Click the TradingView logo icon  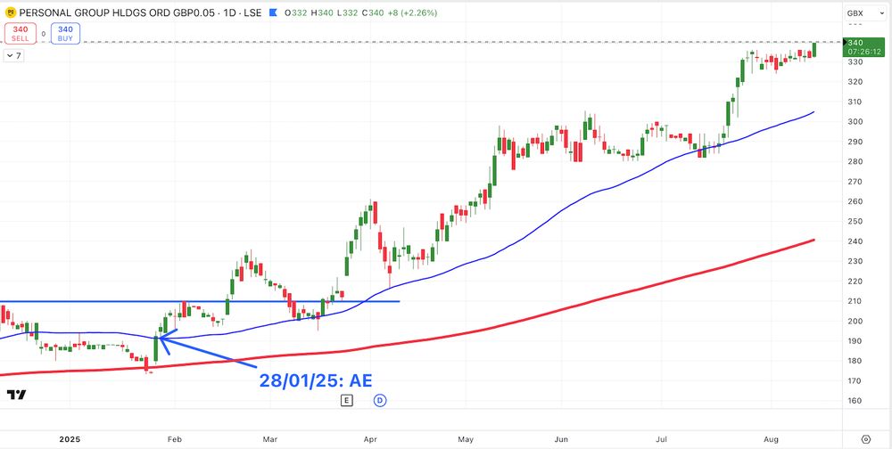tap(16, 395)
